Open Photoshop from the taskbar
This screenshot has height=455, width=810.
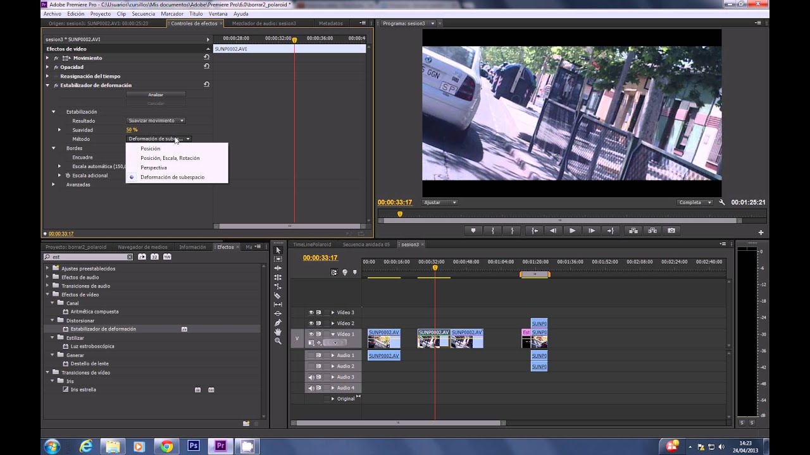coord(194,446)
